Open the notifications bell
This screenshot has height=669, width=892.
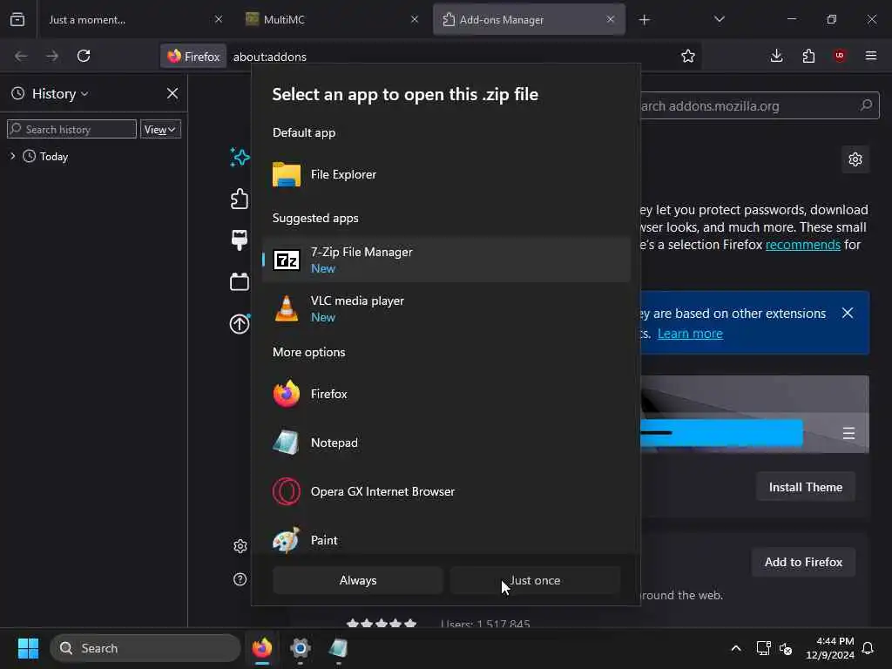click(x=868, y=648)
